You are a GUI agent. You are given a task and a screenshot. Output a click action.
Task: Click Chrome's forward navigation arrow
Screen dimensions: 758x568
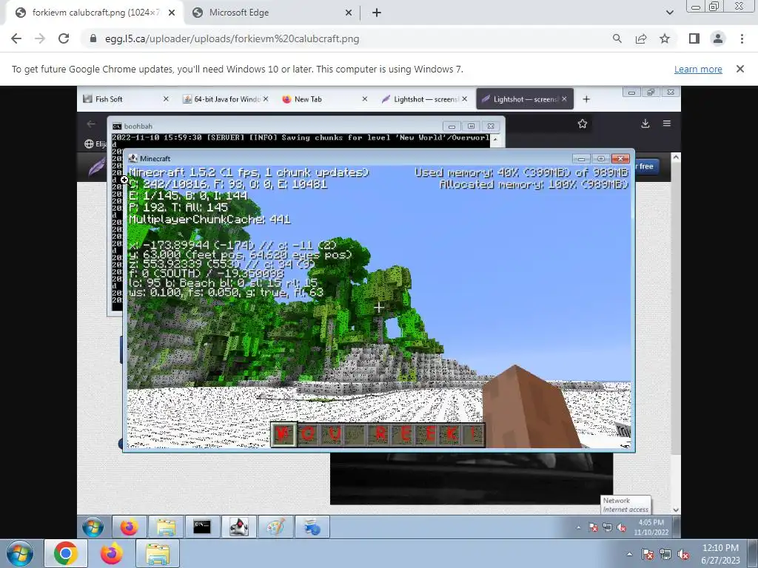tap(40, 38)
